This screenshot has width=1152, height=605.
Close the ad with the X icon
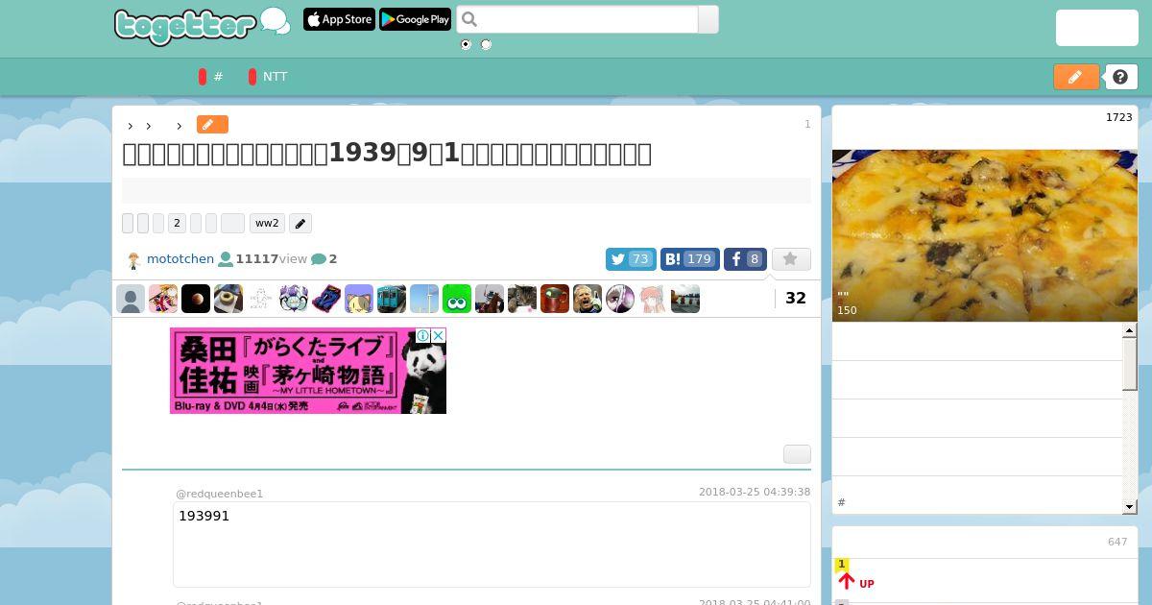438,335
